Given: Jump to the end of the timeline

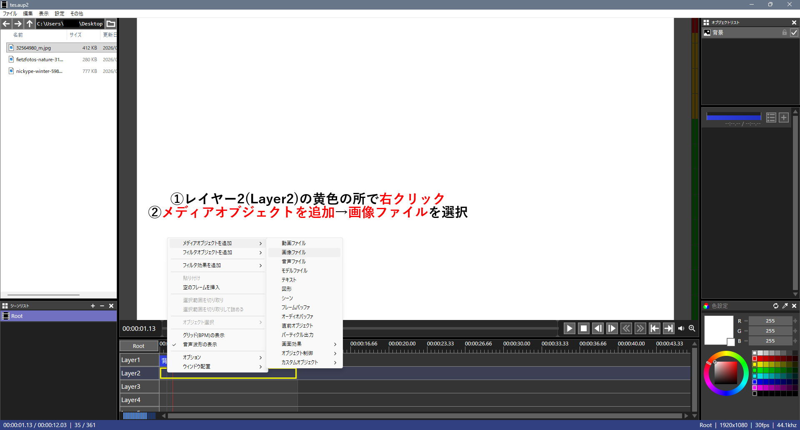Looking at the screenshot, I should pos(668,328).
